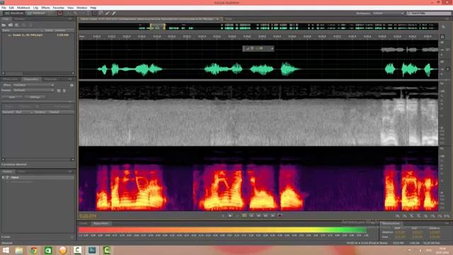The width and height of the screenshot is (453, 255).
Task: Select the Lasso Selection tool
Action: click(x=101, y=13)
